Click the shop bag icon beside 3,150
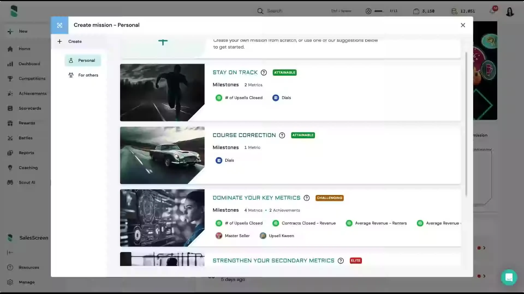The image size is (524, 294). [416, 11]
